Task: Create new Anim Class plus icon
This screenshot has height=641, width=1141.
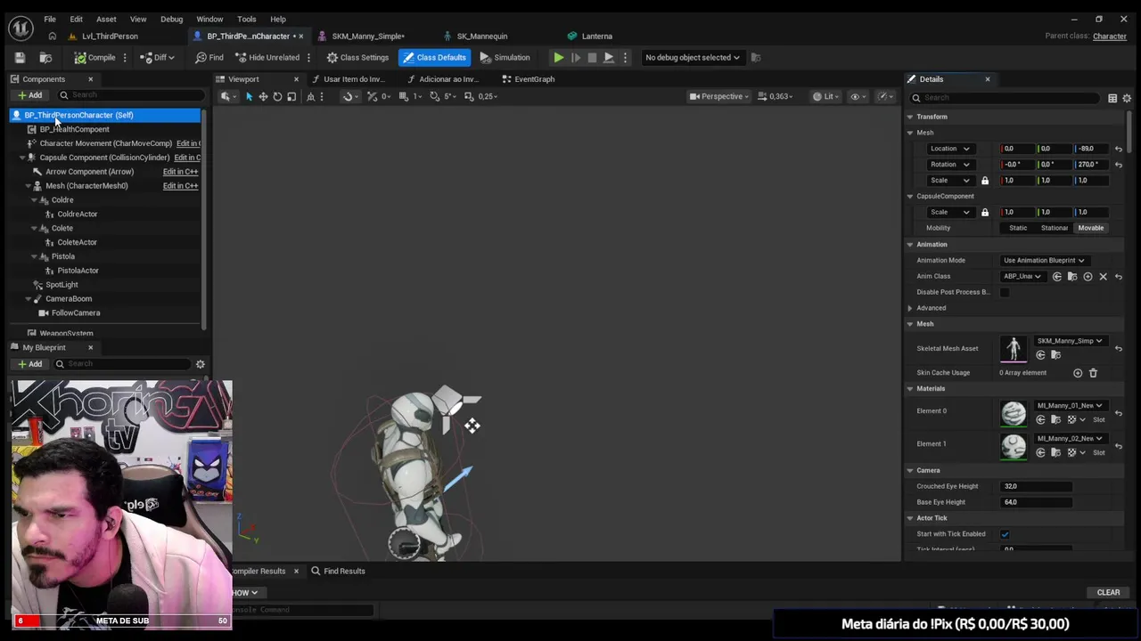Action: 1088,277
